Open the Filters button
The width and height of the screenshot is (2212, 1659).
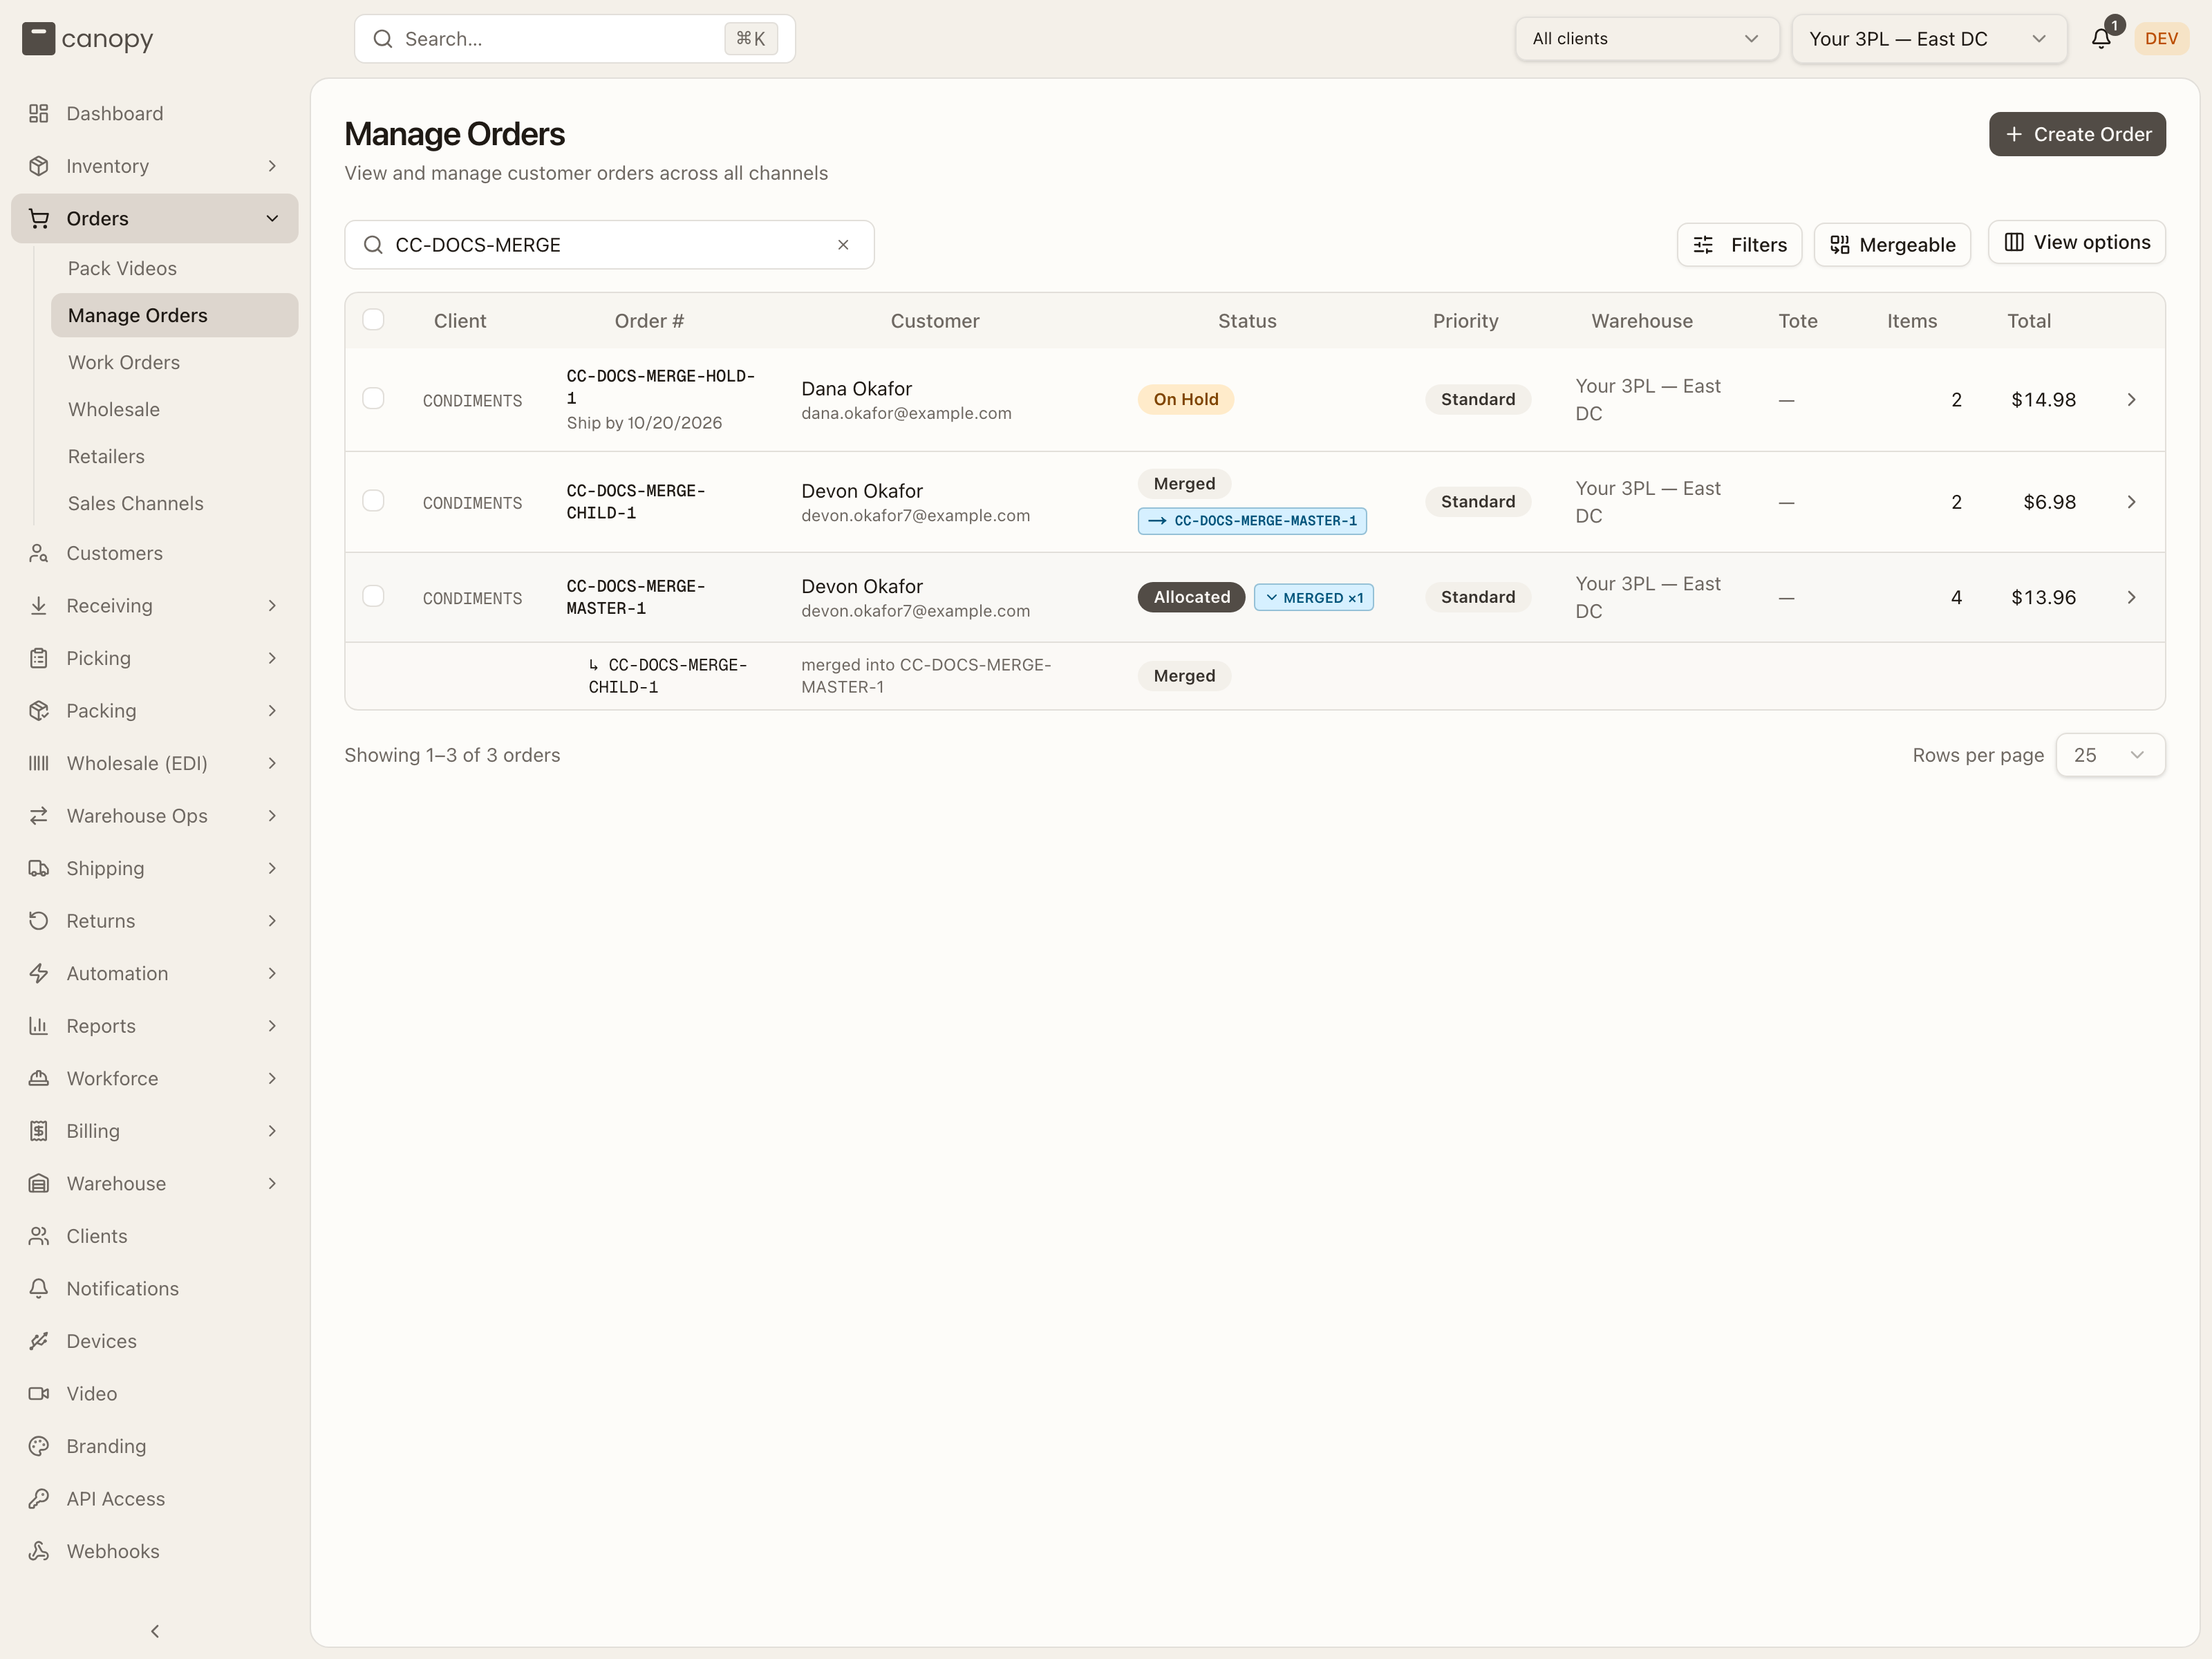(x=1739, y=245)
